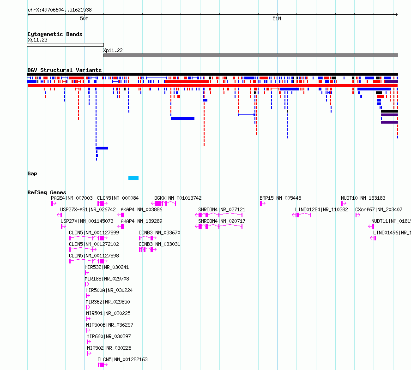Click the AKAP4 NM_139289 gene glyph
The height and width of the screenshot is (370, 411).
[121, 227]
